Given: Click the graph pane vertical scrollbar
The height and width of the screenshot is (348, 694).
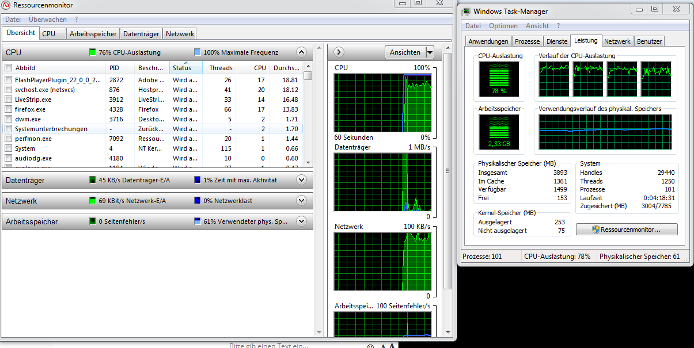Looking at the screenshot, I should (448, 170).
